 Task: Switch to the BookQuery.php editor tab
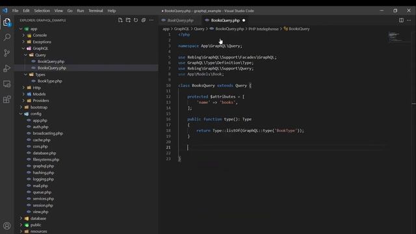point(181,20)
